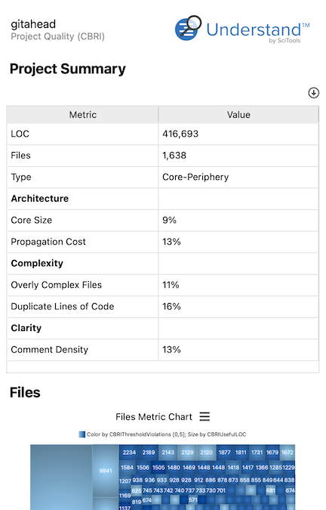Click the Propagation Cost metric cell

(x=82, y=242)
